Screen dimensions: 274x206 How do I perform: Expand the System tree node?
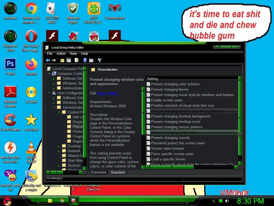59,165
